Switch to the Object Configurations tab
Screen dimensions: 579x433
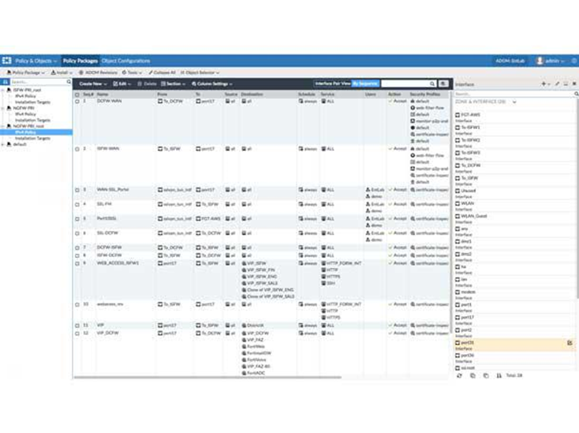click(126, 61)
